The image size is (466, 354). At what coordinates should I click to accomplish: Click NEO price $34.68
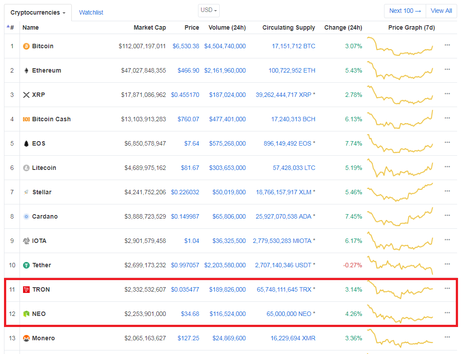click(190, 314)
